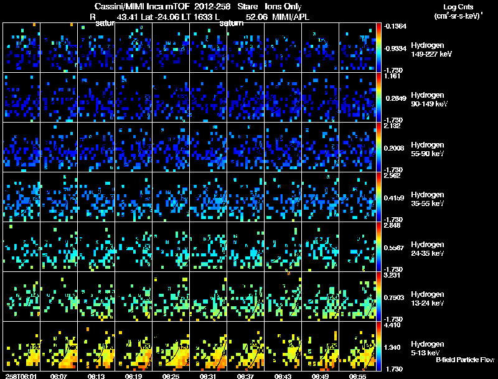Image resolution: width=498 pixels, height=379 pixels.
Task: Click colorbar value 0.2849
Action: (396, 98)
